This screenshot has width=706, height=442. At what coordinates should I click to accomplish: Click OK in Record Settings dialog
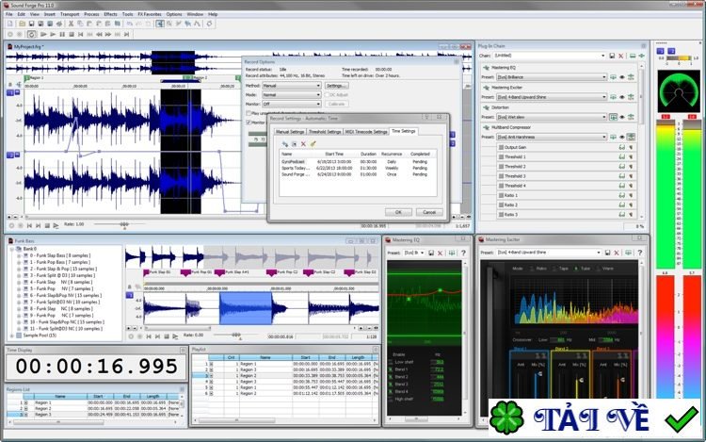pyautogui.click(x=397, y=212)
